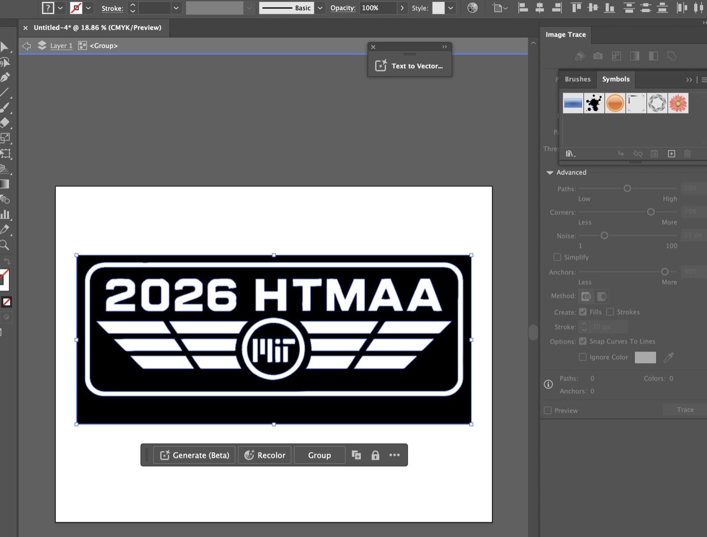Select the Column Graph tool
The height and width of the screenshot is (537, 707).
(x=5, y=215)
